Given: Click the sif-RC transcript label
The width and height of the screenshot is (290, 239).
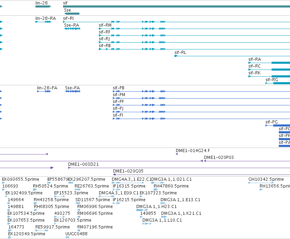Looking at the screenshot, I should (x=254, y=66).
